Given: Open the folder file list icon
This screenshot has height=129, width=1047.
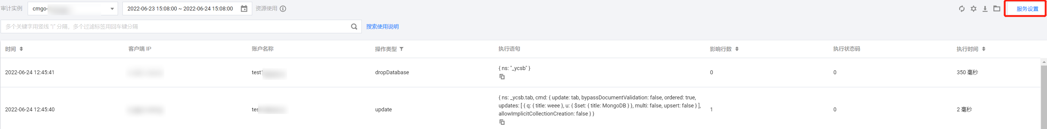Looking at the screenshot, I should 997,8.
